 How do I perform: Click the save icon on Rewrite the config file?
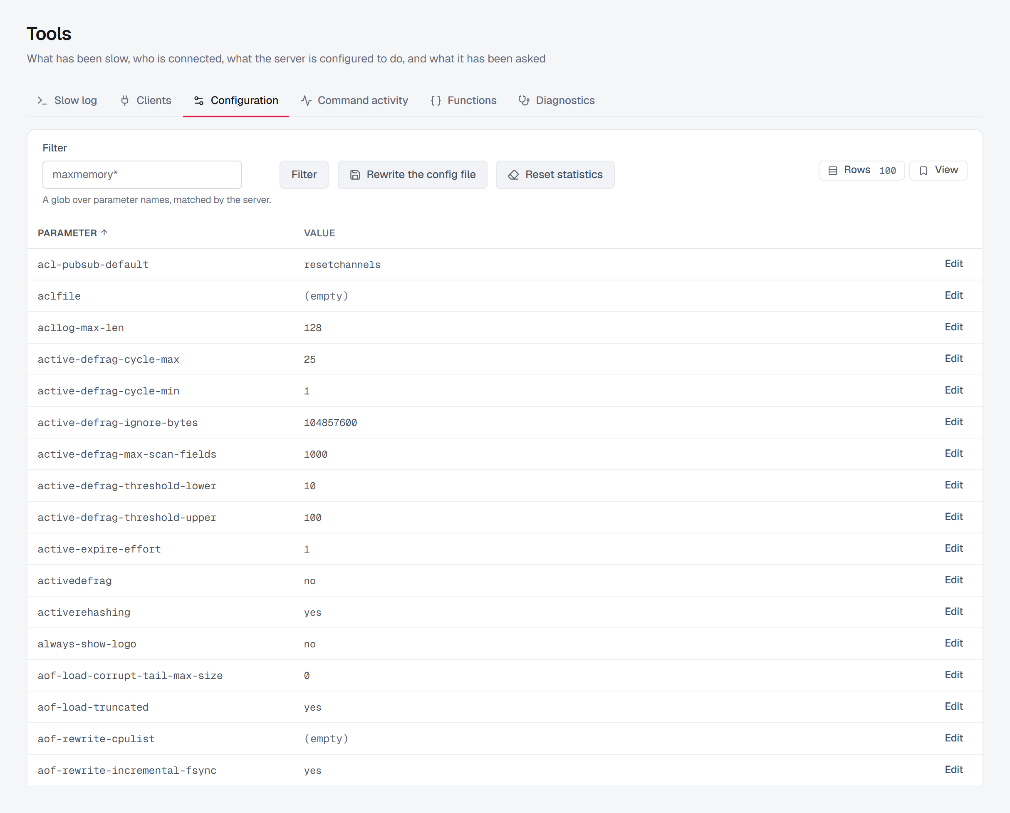coord(355,175)
